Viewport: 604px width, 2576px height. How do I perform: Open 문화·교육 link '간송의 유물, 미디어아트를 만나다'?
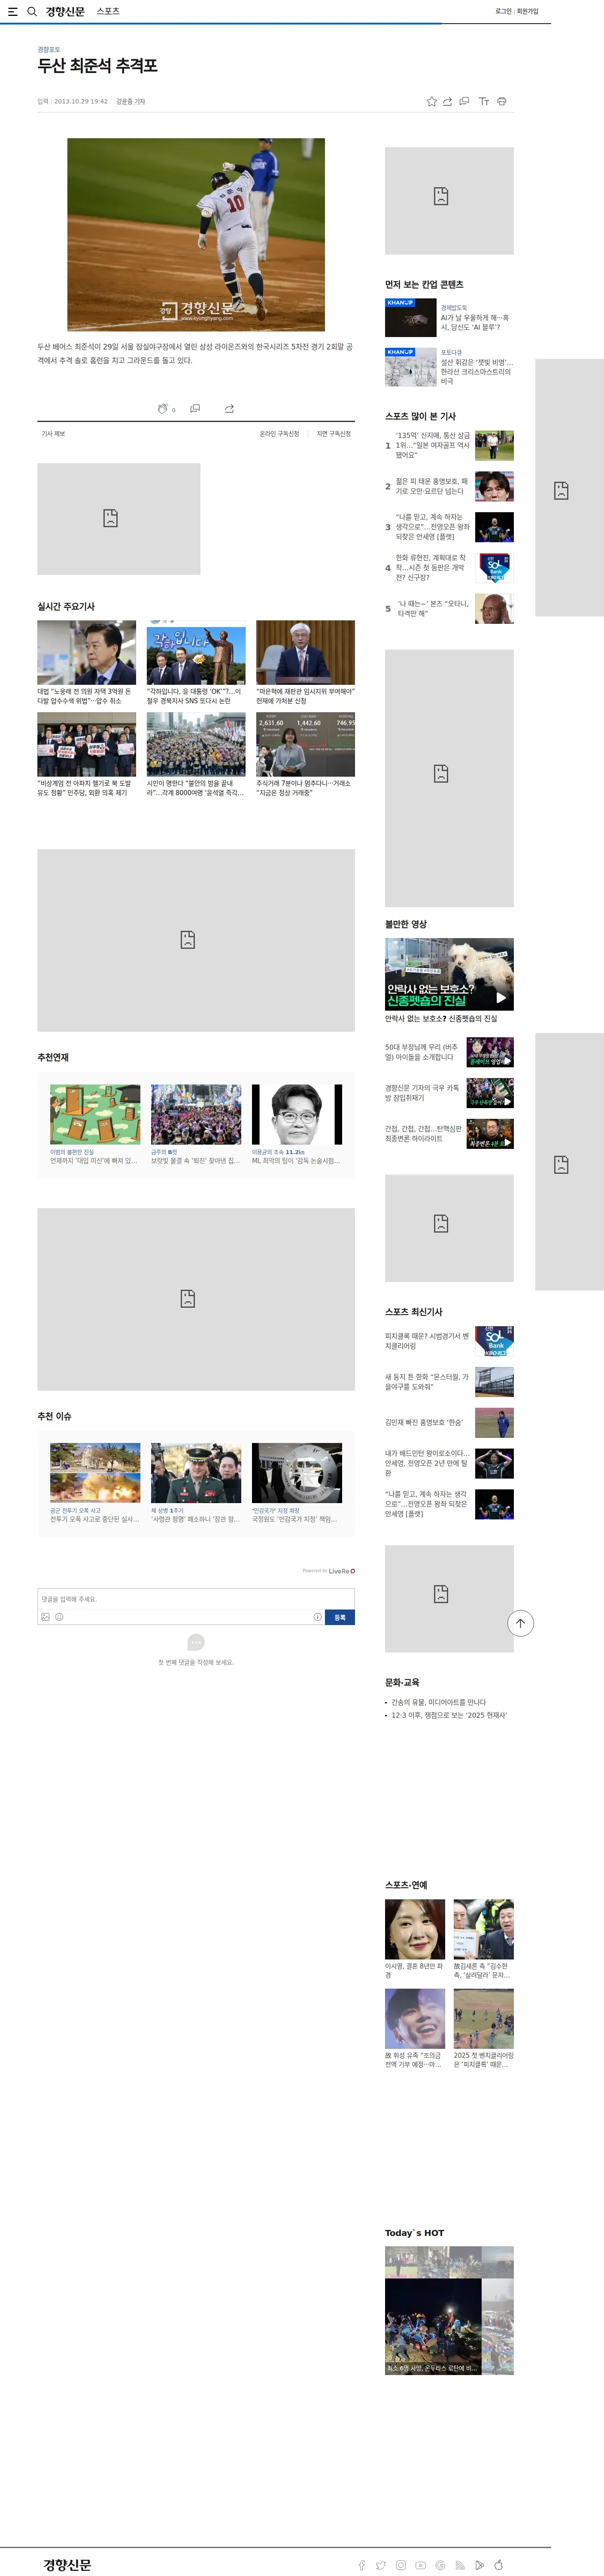pyautogui.click(x=438, y=1702)
